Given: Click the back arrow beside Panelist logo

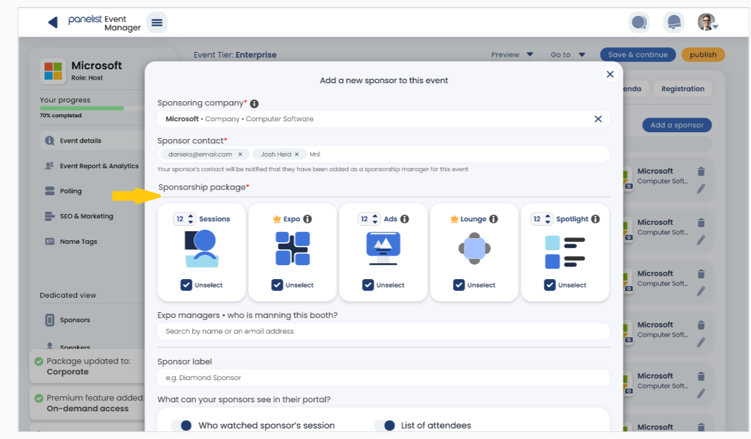Looking at the screenshot, I should pos(53,22).
